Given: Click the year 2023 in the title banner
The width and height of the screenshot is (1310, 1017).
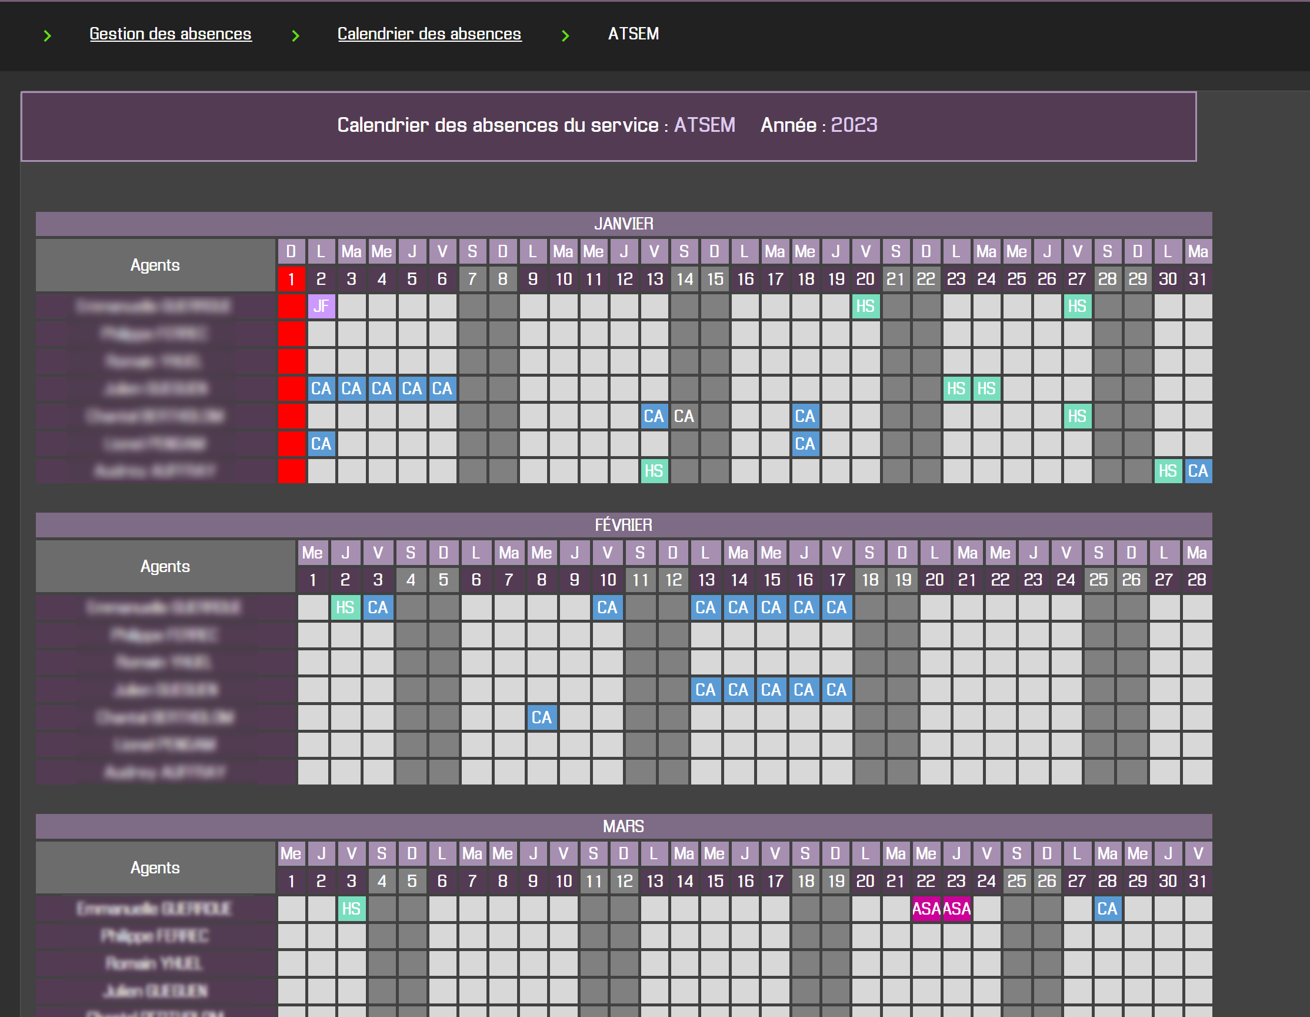Looking at the screenshot, I should tap(854, 125).
